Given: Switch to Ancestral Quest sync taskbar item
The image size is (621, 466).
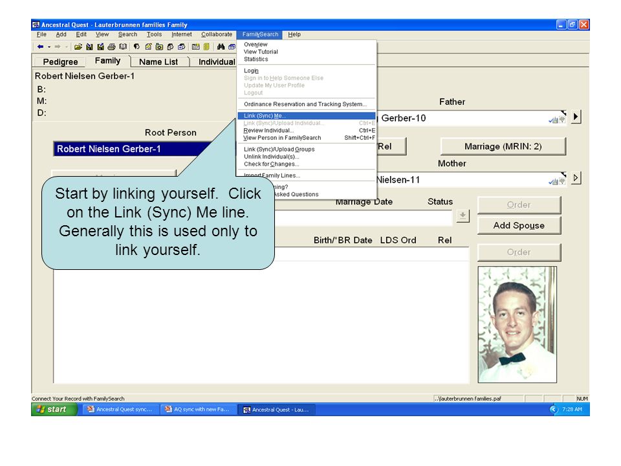Looking at the screenshot, I should (120, 409).
